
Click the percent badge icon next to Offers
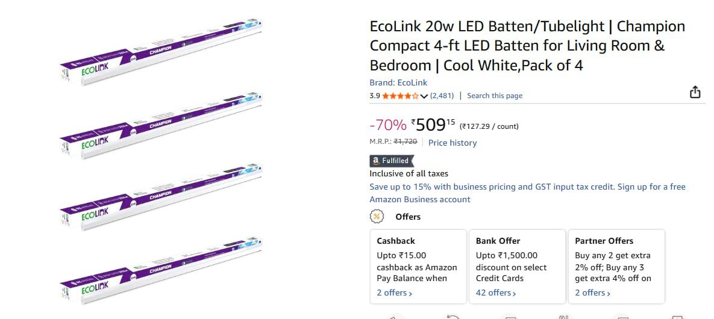377,217
